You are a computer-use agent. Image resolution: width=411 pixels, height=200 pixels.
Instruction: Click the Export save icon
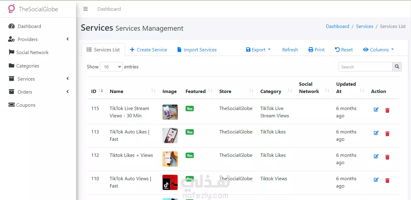pyautogui.click(x=248, y=50)
